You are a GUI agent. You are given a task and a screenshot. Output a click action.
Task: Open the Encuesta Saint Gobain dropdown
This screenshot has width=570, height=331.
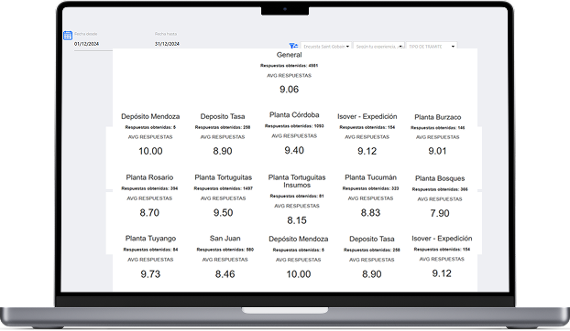pos(326,46)
